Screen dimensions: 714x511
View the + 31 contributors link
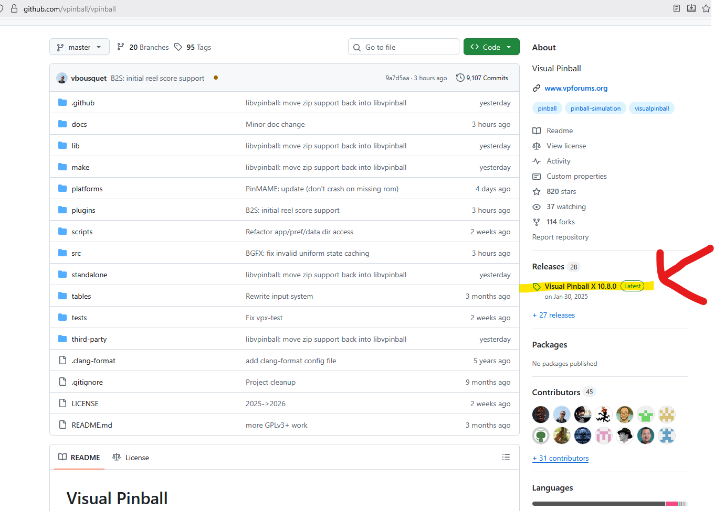click(x=560, y=458)
